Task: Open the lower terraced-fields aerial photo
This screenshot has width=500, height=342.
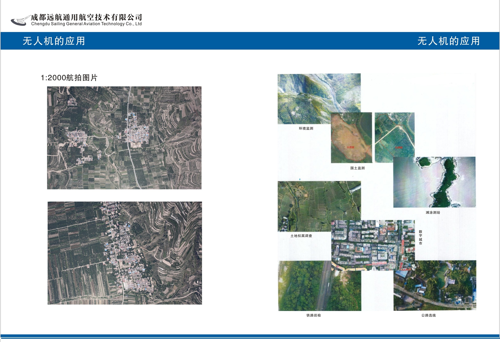Action: click(x=125, y=253)
